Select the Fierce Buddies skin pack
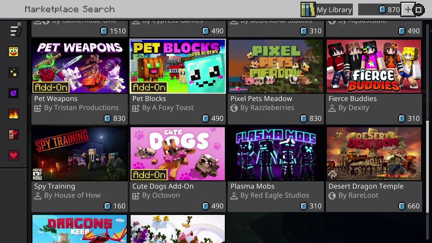The height and width of the screenshot is (243, 432). point(374,82)
